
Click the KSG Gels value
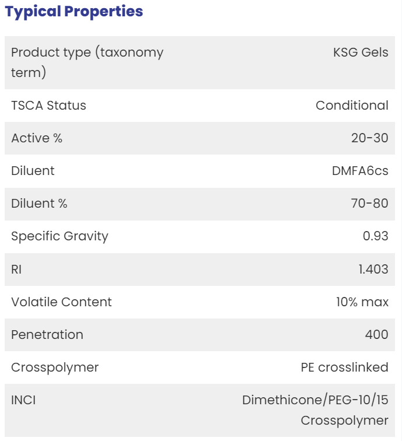361,52
